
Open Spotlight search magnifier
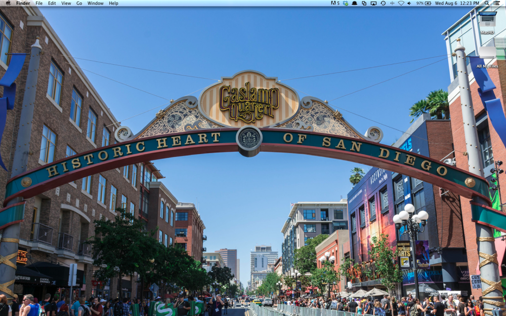487,3
